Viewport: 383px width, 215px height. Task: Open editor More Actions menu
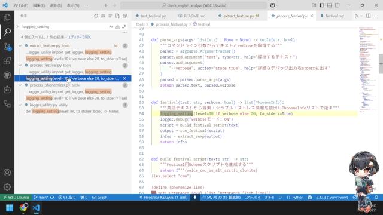[x=376, y=16]
